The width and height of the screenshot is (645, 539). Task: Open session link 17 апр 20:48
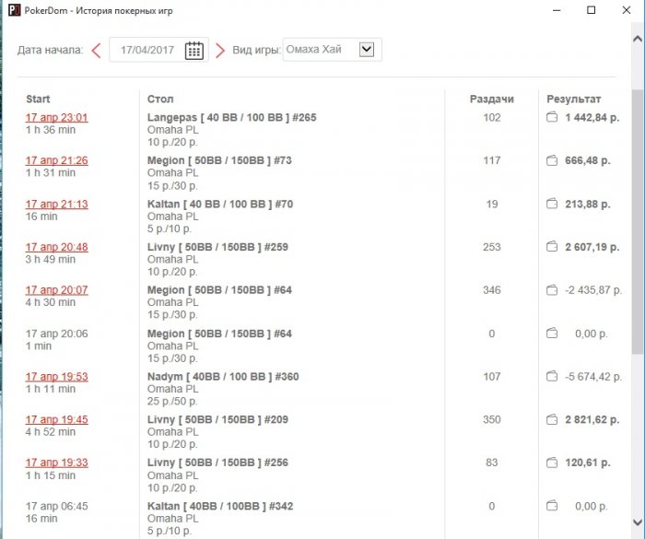click(57, 248)
